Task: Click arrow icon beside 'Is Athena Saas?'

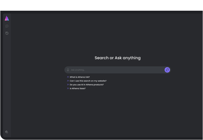Action: [68, 89]
